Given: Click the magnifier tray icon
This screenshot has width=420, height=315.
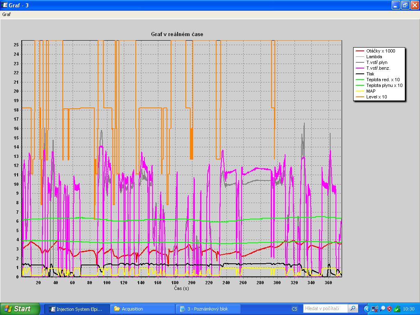Looking at the screenshot, I should click(382, 309).
